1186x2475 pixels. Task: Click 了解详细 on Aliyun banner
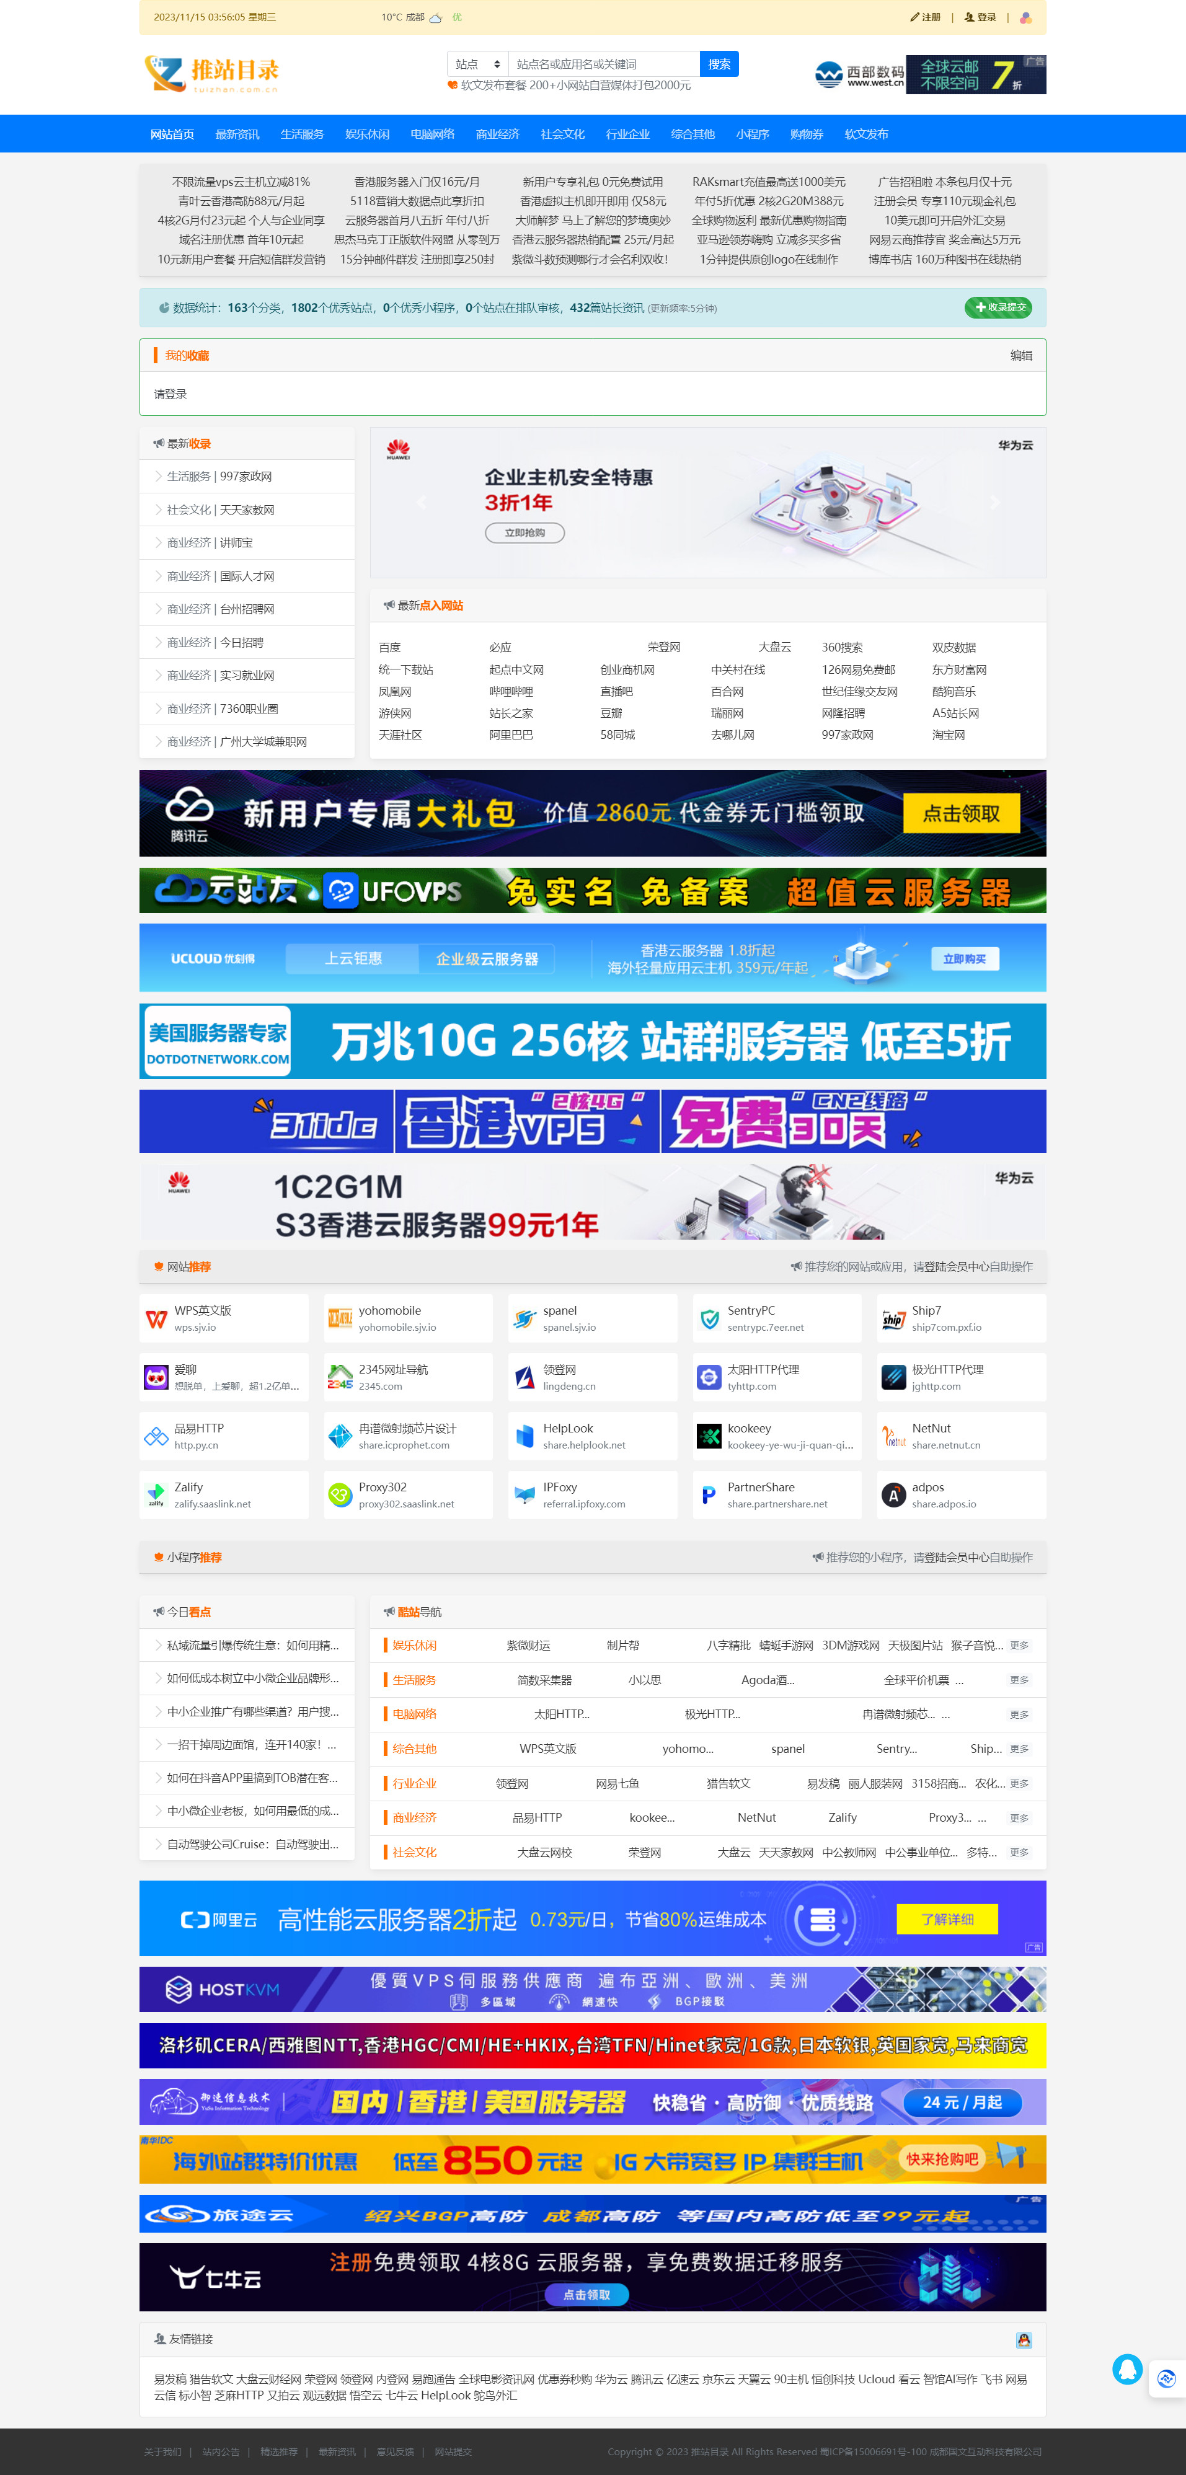pyautogui.click(x=947, y=1919)
